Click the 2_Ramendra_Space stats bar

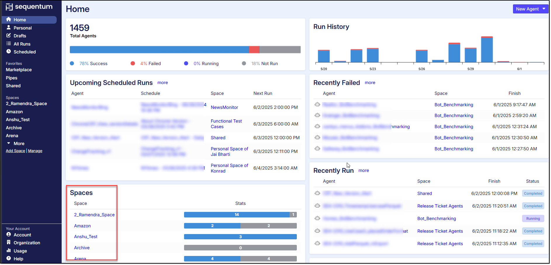[x=240, y=215]
